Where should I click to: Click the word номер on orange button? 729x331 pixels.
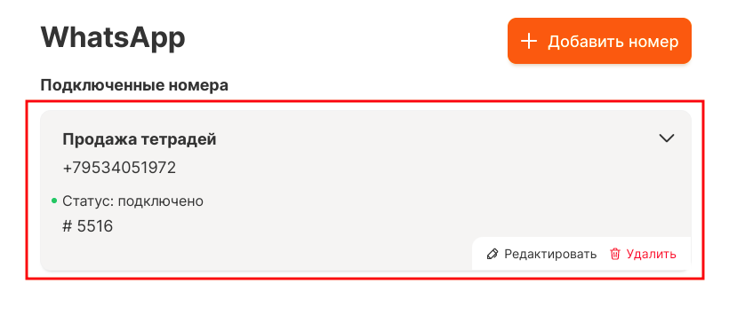[653, 43]
